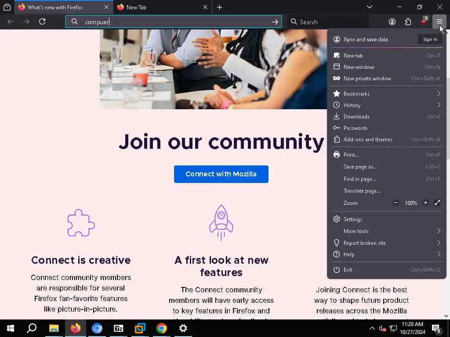Choose Sync and save data

click(365, 39)
